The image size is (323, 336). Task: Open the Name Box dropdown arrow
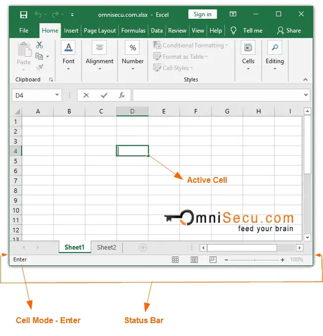click(57, 95)
